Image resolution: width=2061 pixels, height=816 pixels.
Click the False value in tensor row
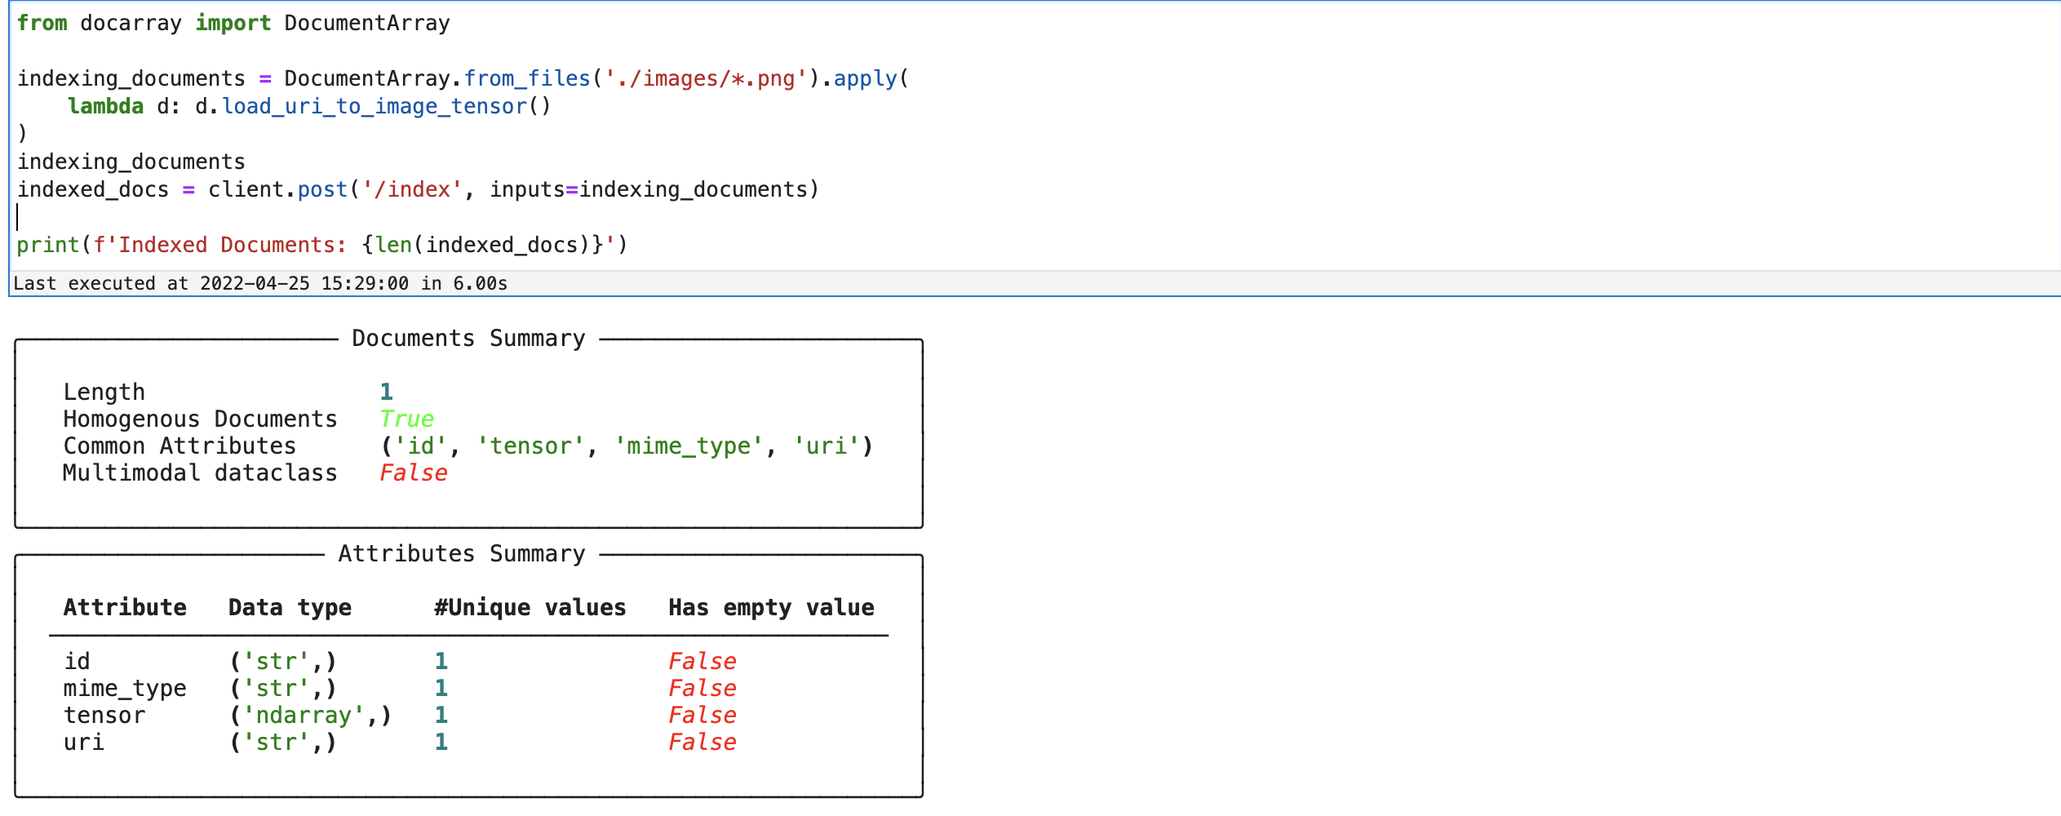coord(703,715)
